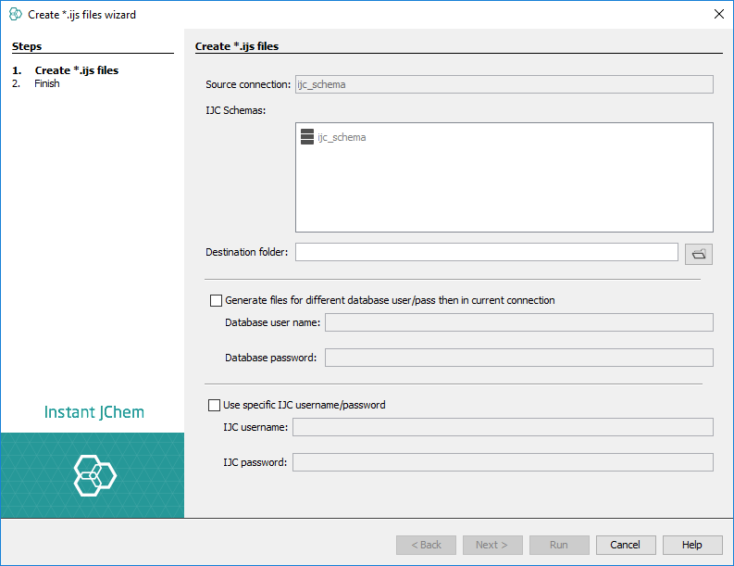Click the folder browse icon button
Screen dimensions: 734x566
[x=698, y=253]
